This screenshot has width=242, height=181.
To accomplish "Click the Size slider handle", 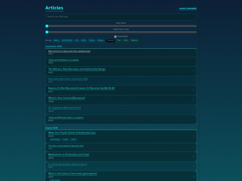I will pos(47,26).
